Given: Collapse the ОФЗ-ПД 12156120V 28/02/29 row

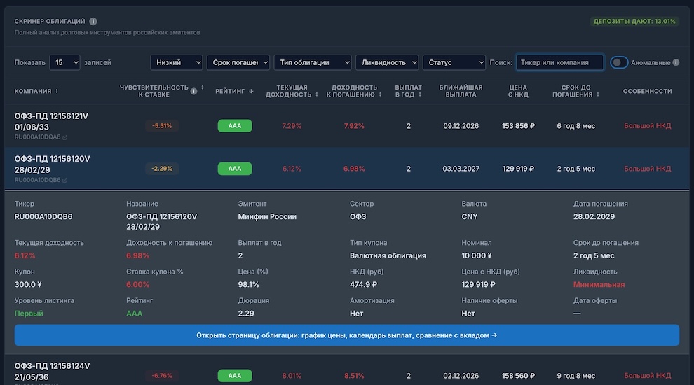Looking at the screenshot, I should tap(346, 169).
